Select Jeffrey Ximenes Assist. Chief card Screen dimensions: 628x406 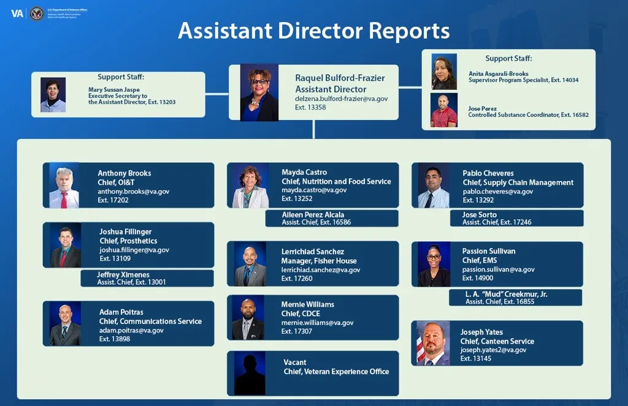pyautogui.click(x=147, y=279)
